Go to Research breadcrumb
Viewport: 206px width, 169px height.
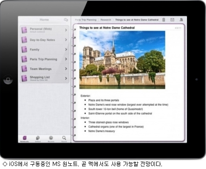click(106, 20)
